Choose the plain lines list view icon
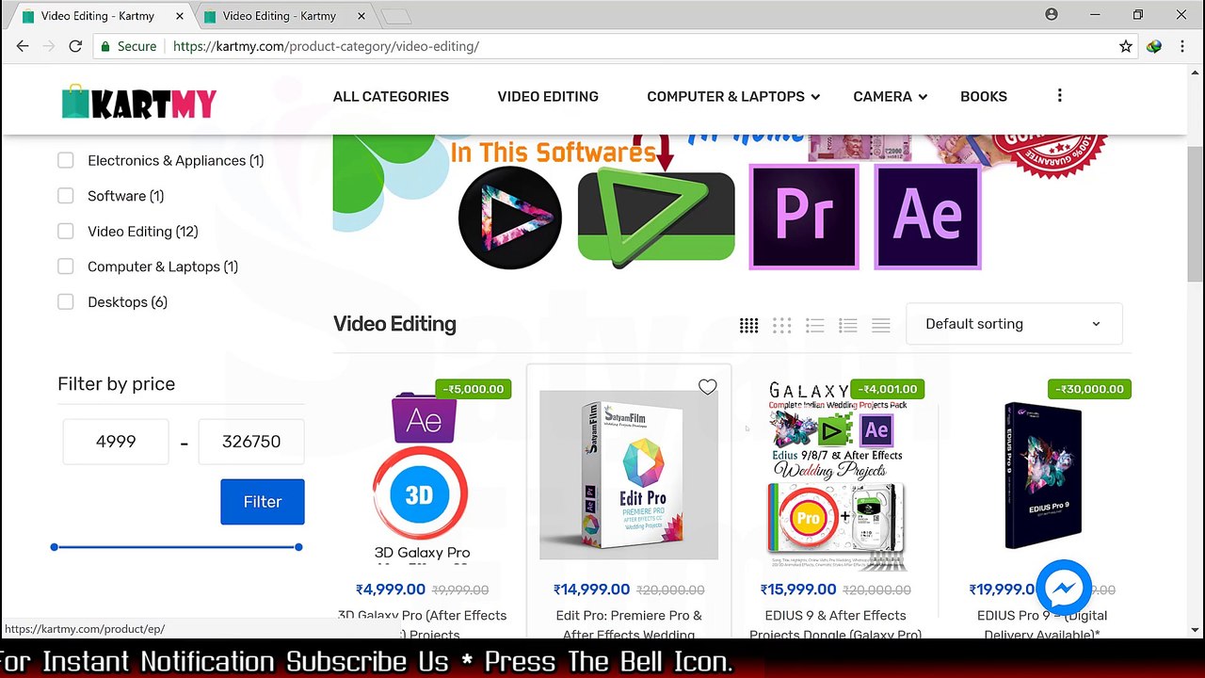 point(881,325)
